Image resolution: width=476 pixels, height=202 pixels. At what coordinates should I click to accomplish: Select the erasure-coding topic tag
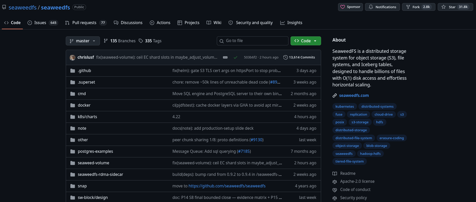(391, 138)
